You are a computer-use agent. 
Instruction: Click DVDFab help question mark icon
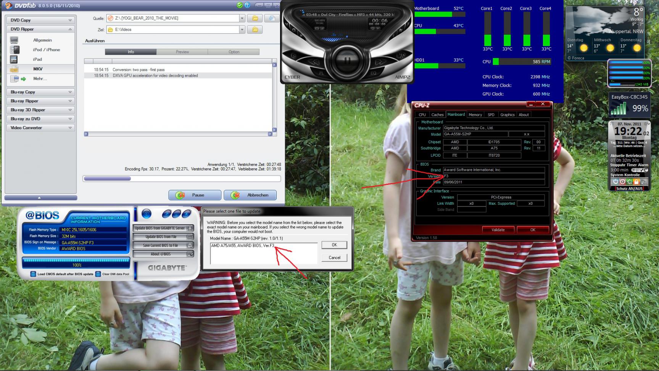[247, 5]
